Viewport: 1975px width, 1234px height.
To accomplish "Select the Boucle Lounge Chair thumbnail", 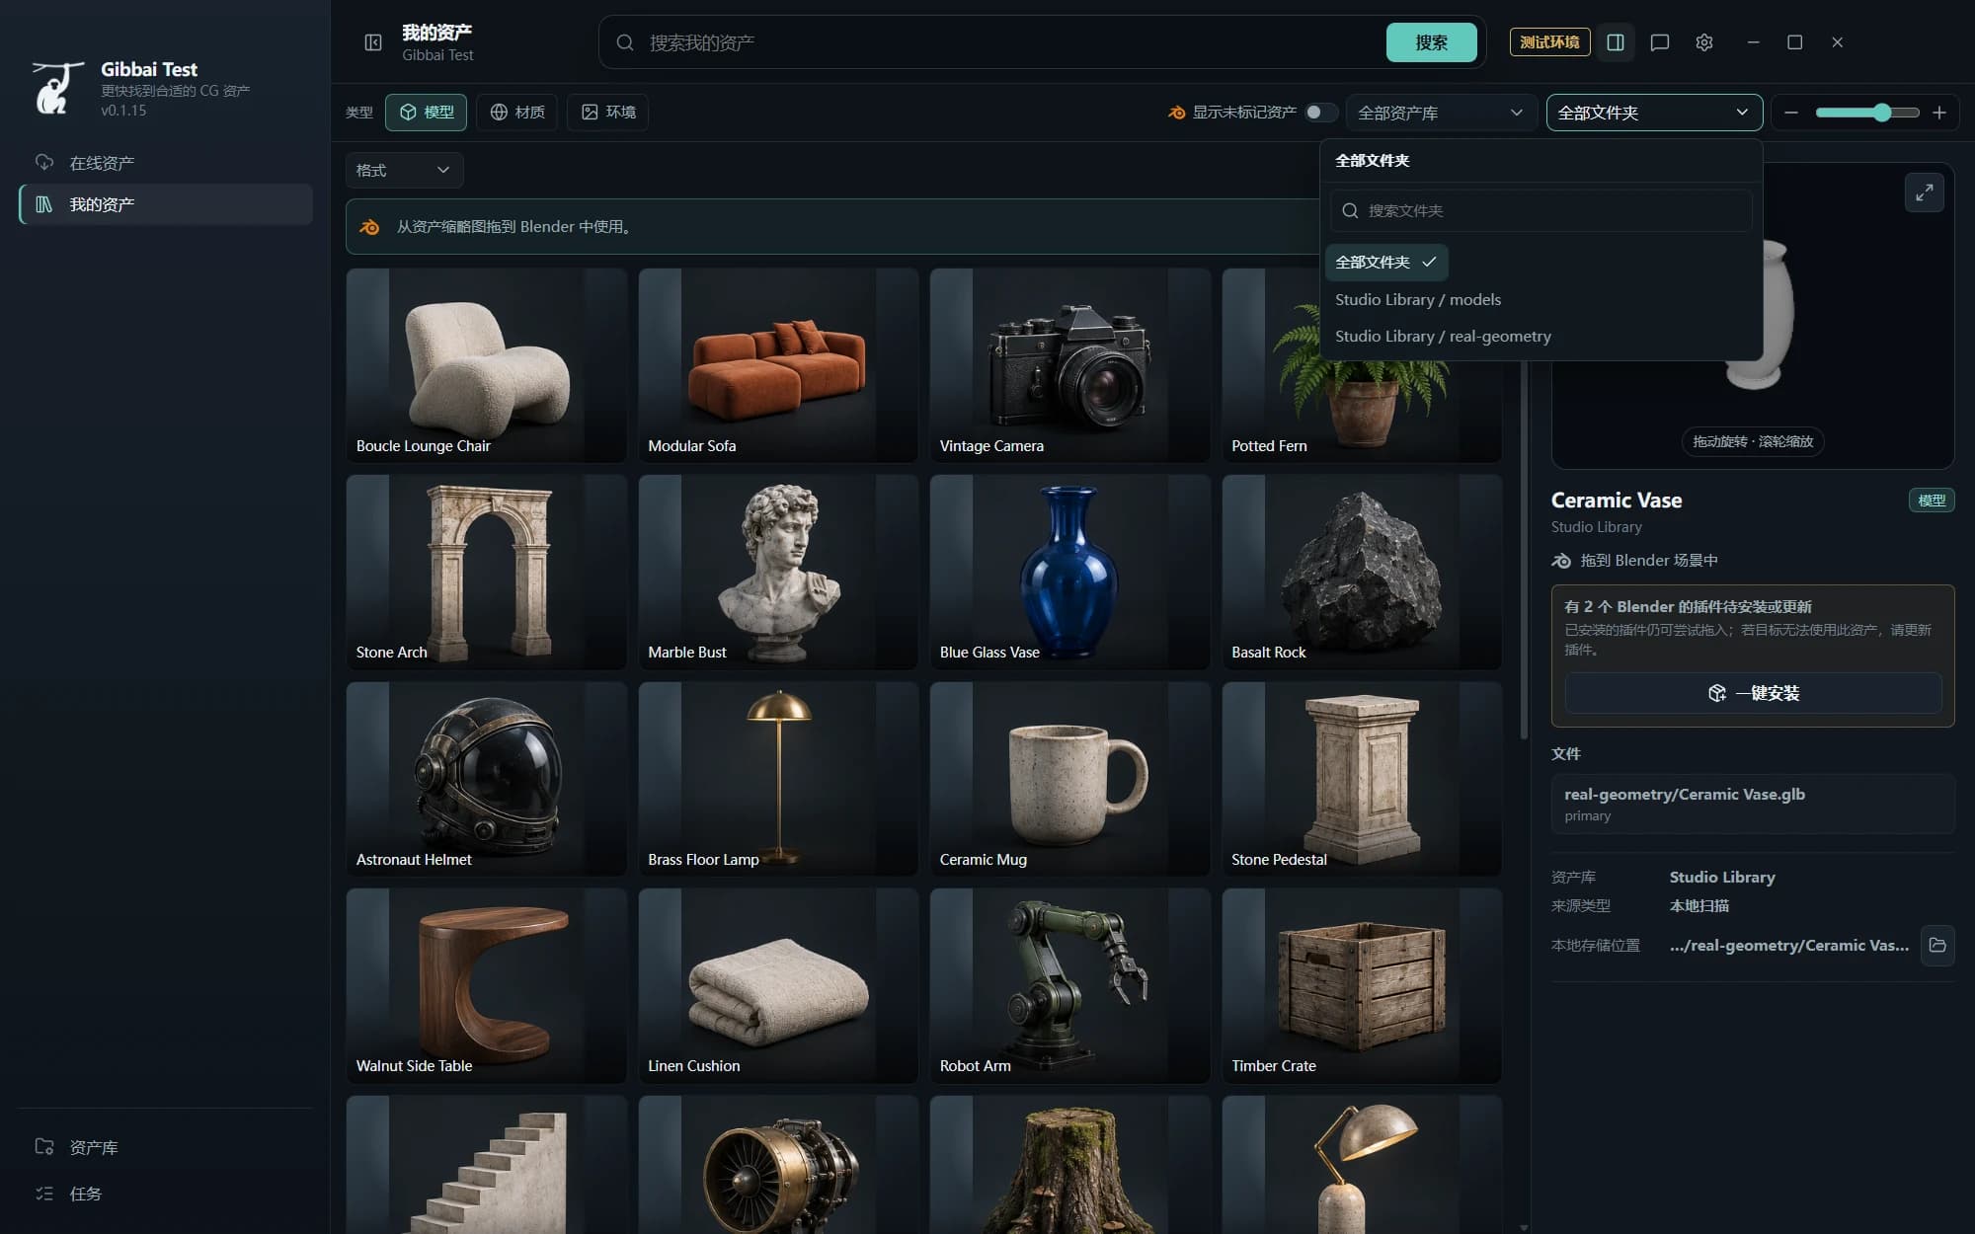I will pyautogui.click(x=486, y=365).
